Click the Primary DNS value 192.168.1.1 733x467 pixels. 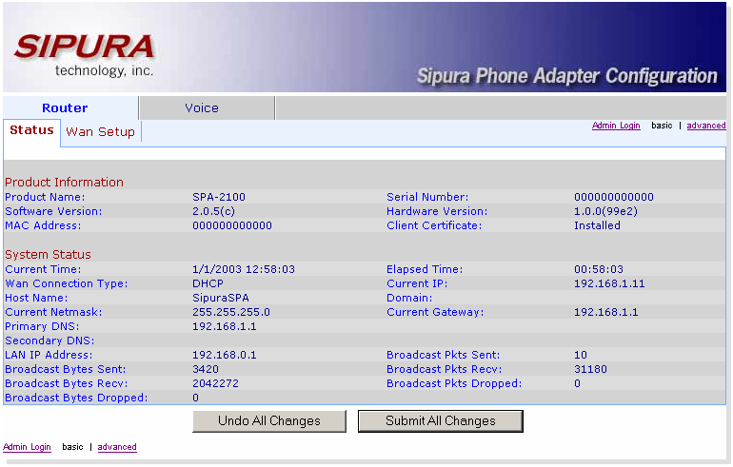tap(225, 326)
